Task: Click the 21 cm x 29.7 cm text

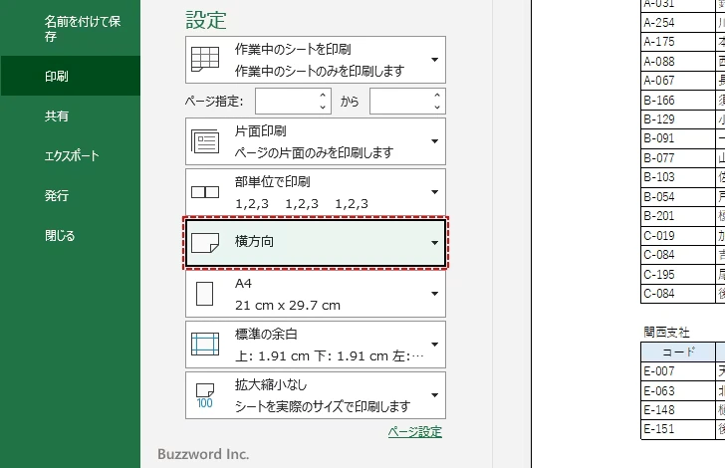Action: [288, 306]
